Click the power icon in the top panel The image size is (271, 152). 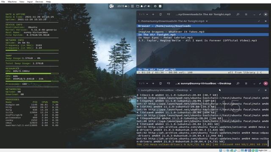pos(155,6)
